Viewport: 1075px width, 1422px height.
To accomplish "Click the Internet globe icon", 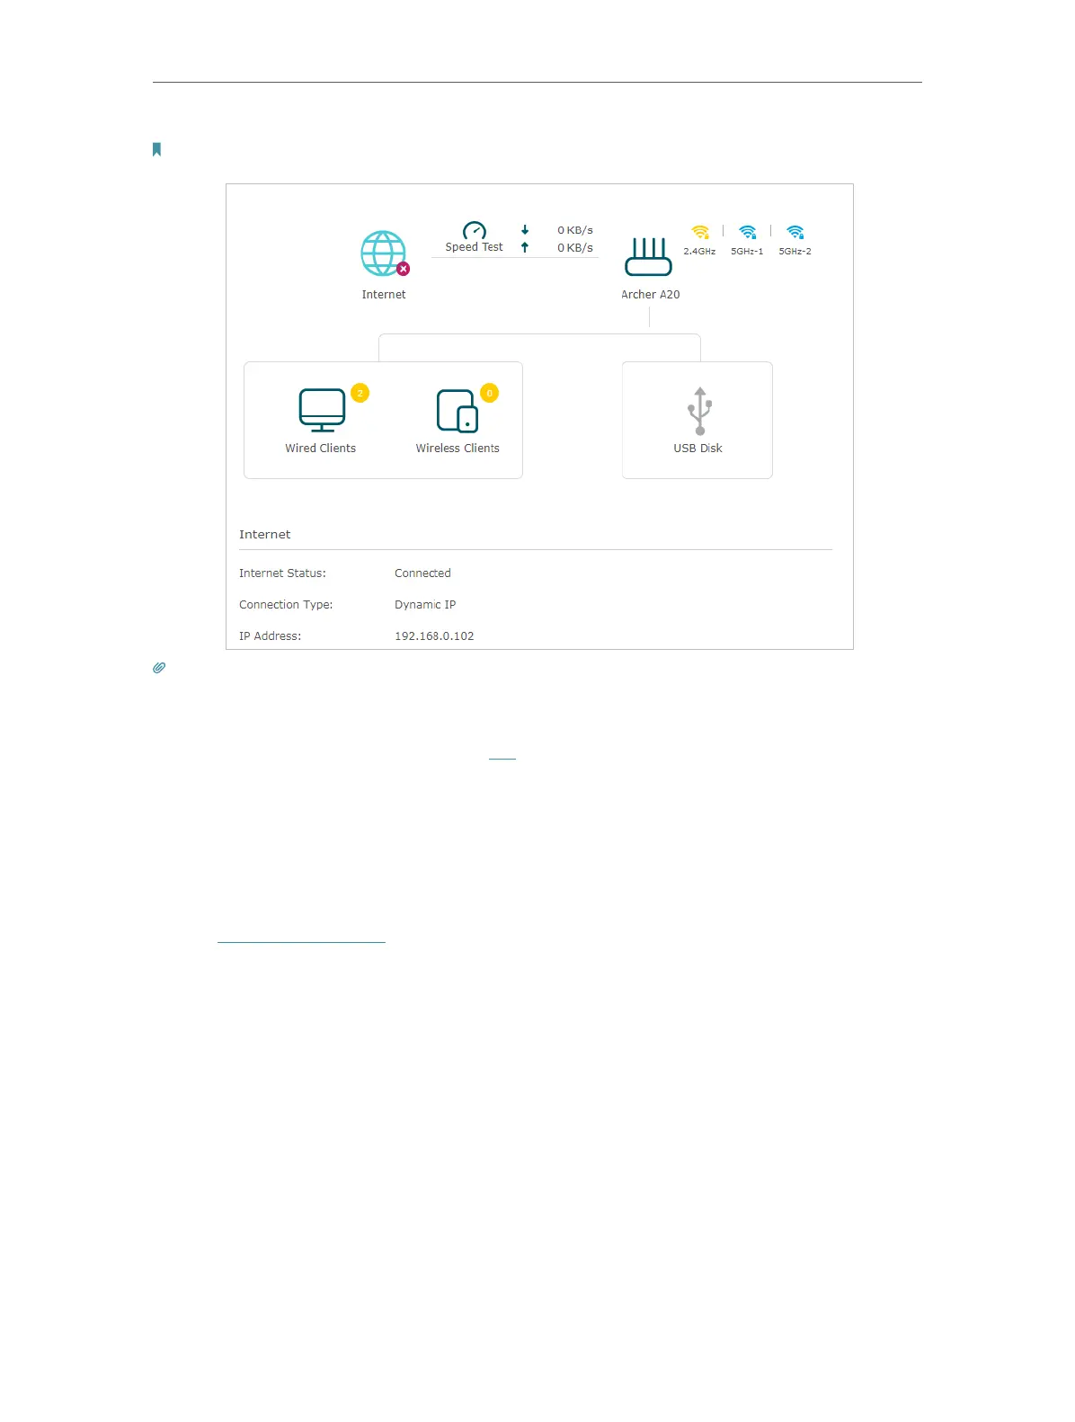I will (x=383, y=253).
